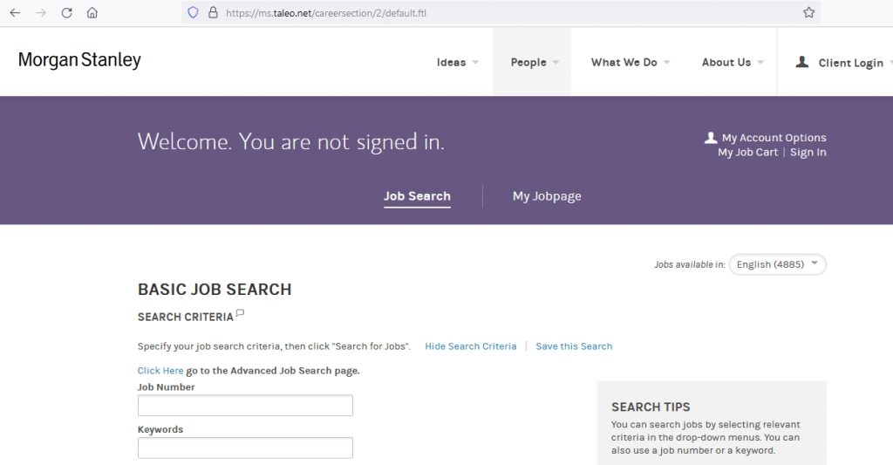Open My Job Cart link
893x465 pixels.
tap(747, 153)
